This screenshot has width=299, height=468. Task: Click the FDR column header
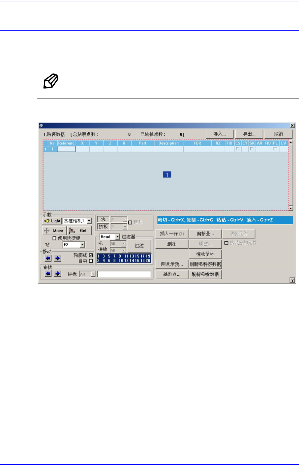click(x=197, y=143)
